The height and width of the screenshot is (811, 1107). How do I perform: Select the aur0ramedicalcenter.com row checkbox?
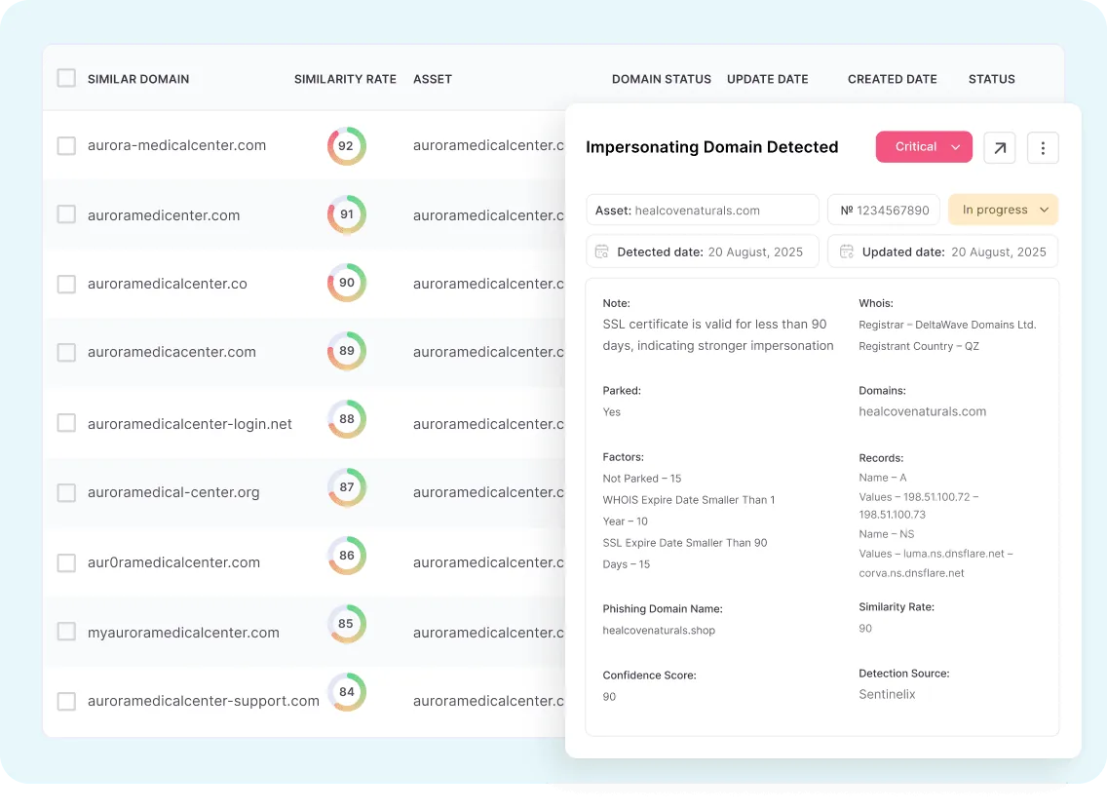pyautogui.click(x=66, y=562)
